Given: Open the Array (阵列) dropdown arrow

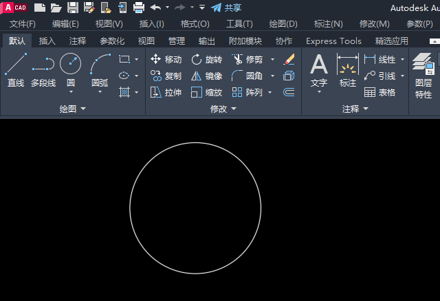Looking at the screenshot, I should (270, 92).
